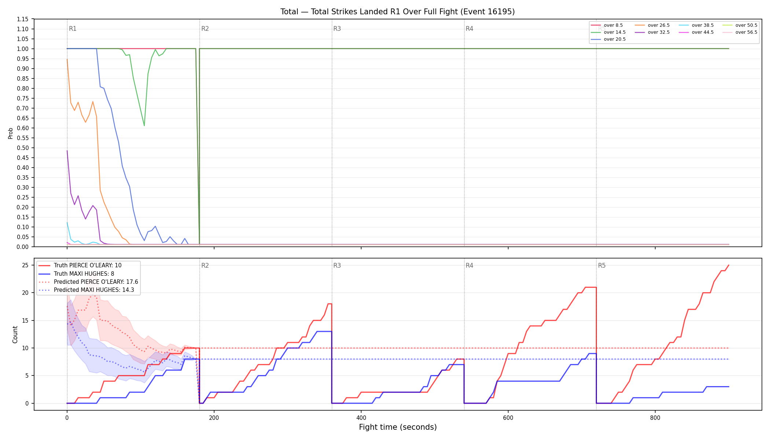Select the 'over 14.5' legend entry
Image resolution: width=770 pixels, height=440 pixels.
click(608, 32)
